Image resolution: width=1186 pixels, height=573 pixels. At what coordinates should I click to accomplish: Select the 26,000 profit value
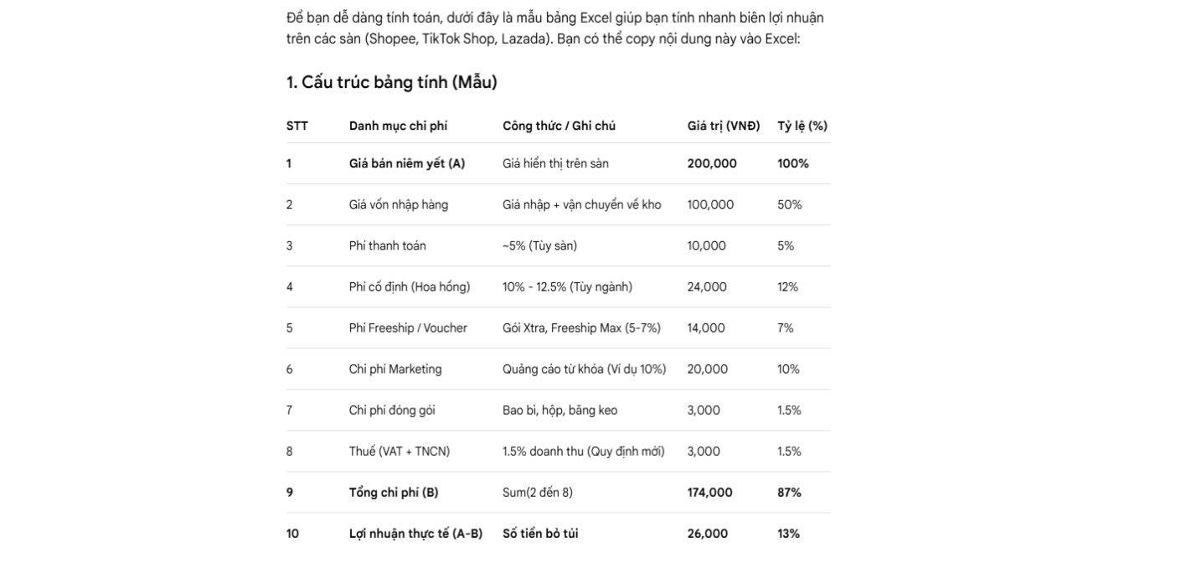click(x=708, y=533)
